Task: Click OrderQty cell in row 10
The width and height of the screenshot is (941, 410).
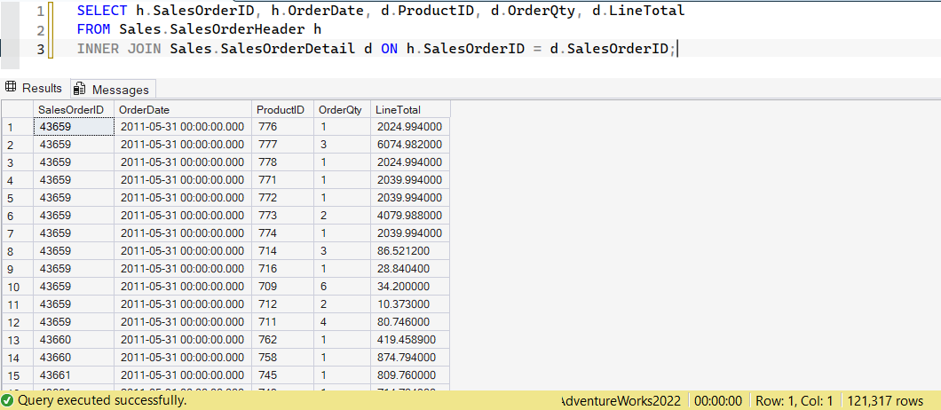Action: pos(342,287)
